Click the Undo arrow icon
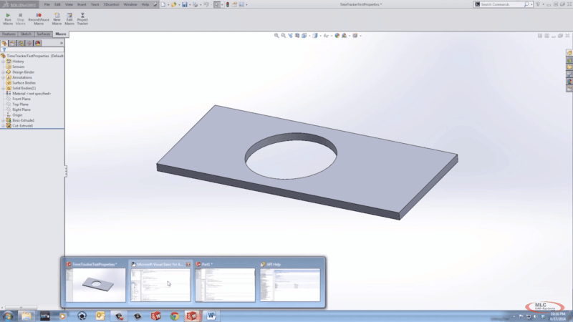Image resolution: width=573 pixels, height=322 pixels. click(206, 4)
